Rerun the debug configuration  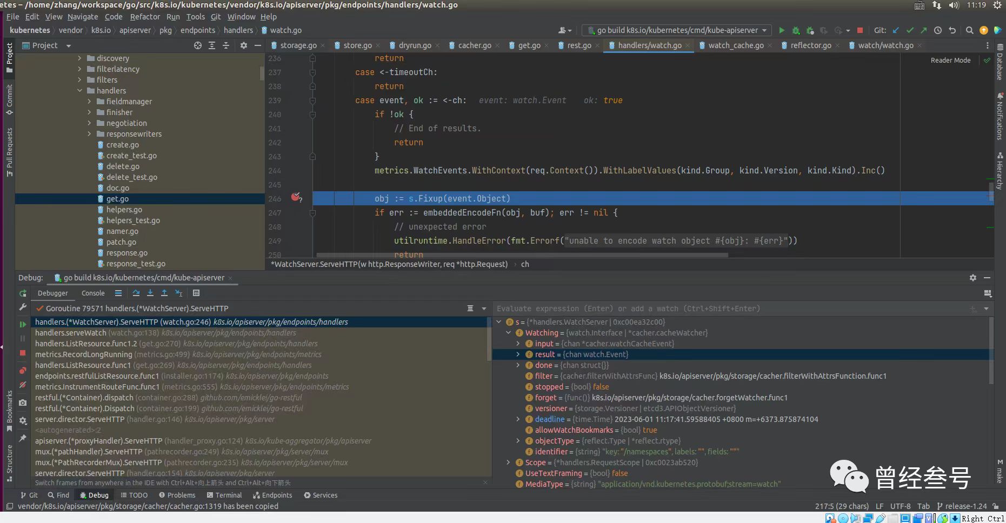click(23, 293)
